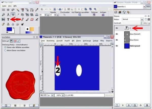
Task: Select the Dodge/Burn tool
Action: (x=22, y=24)
